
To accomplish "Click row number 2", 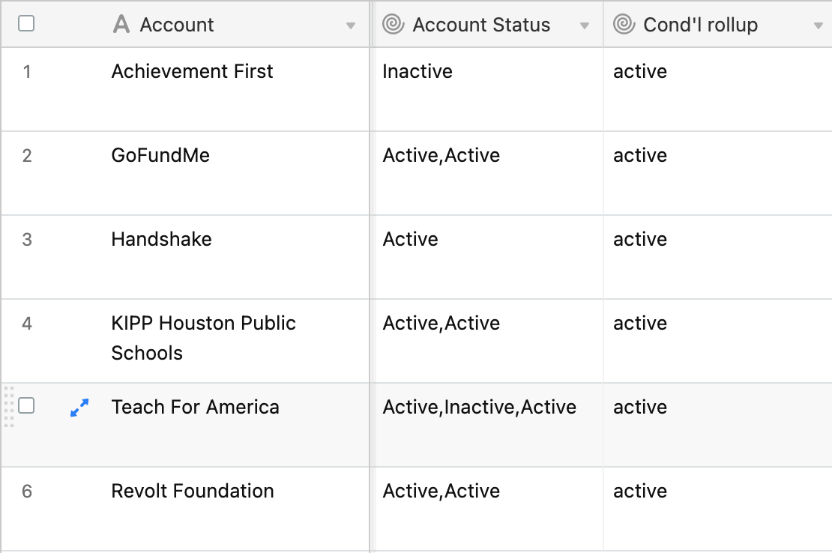I will coord(27,155).
